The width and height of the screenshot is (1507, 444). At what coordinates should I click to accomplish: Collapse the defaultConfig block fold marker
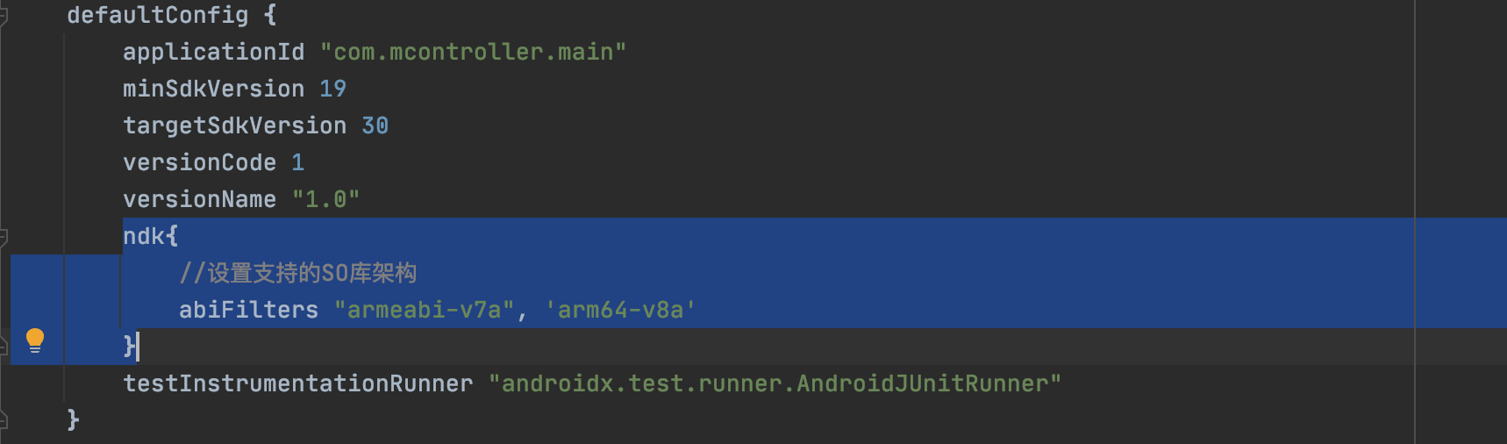point(4,15)
